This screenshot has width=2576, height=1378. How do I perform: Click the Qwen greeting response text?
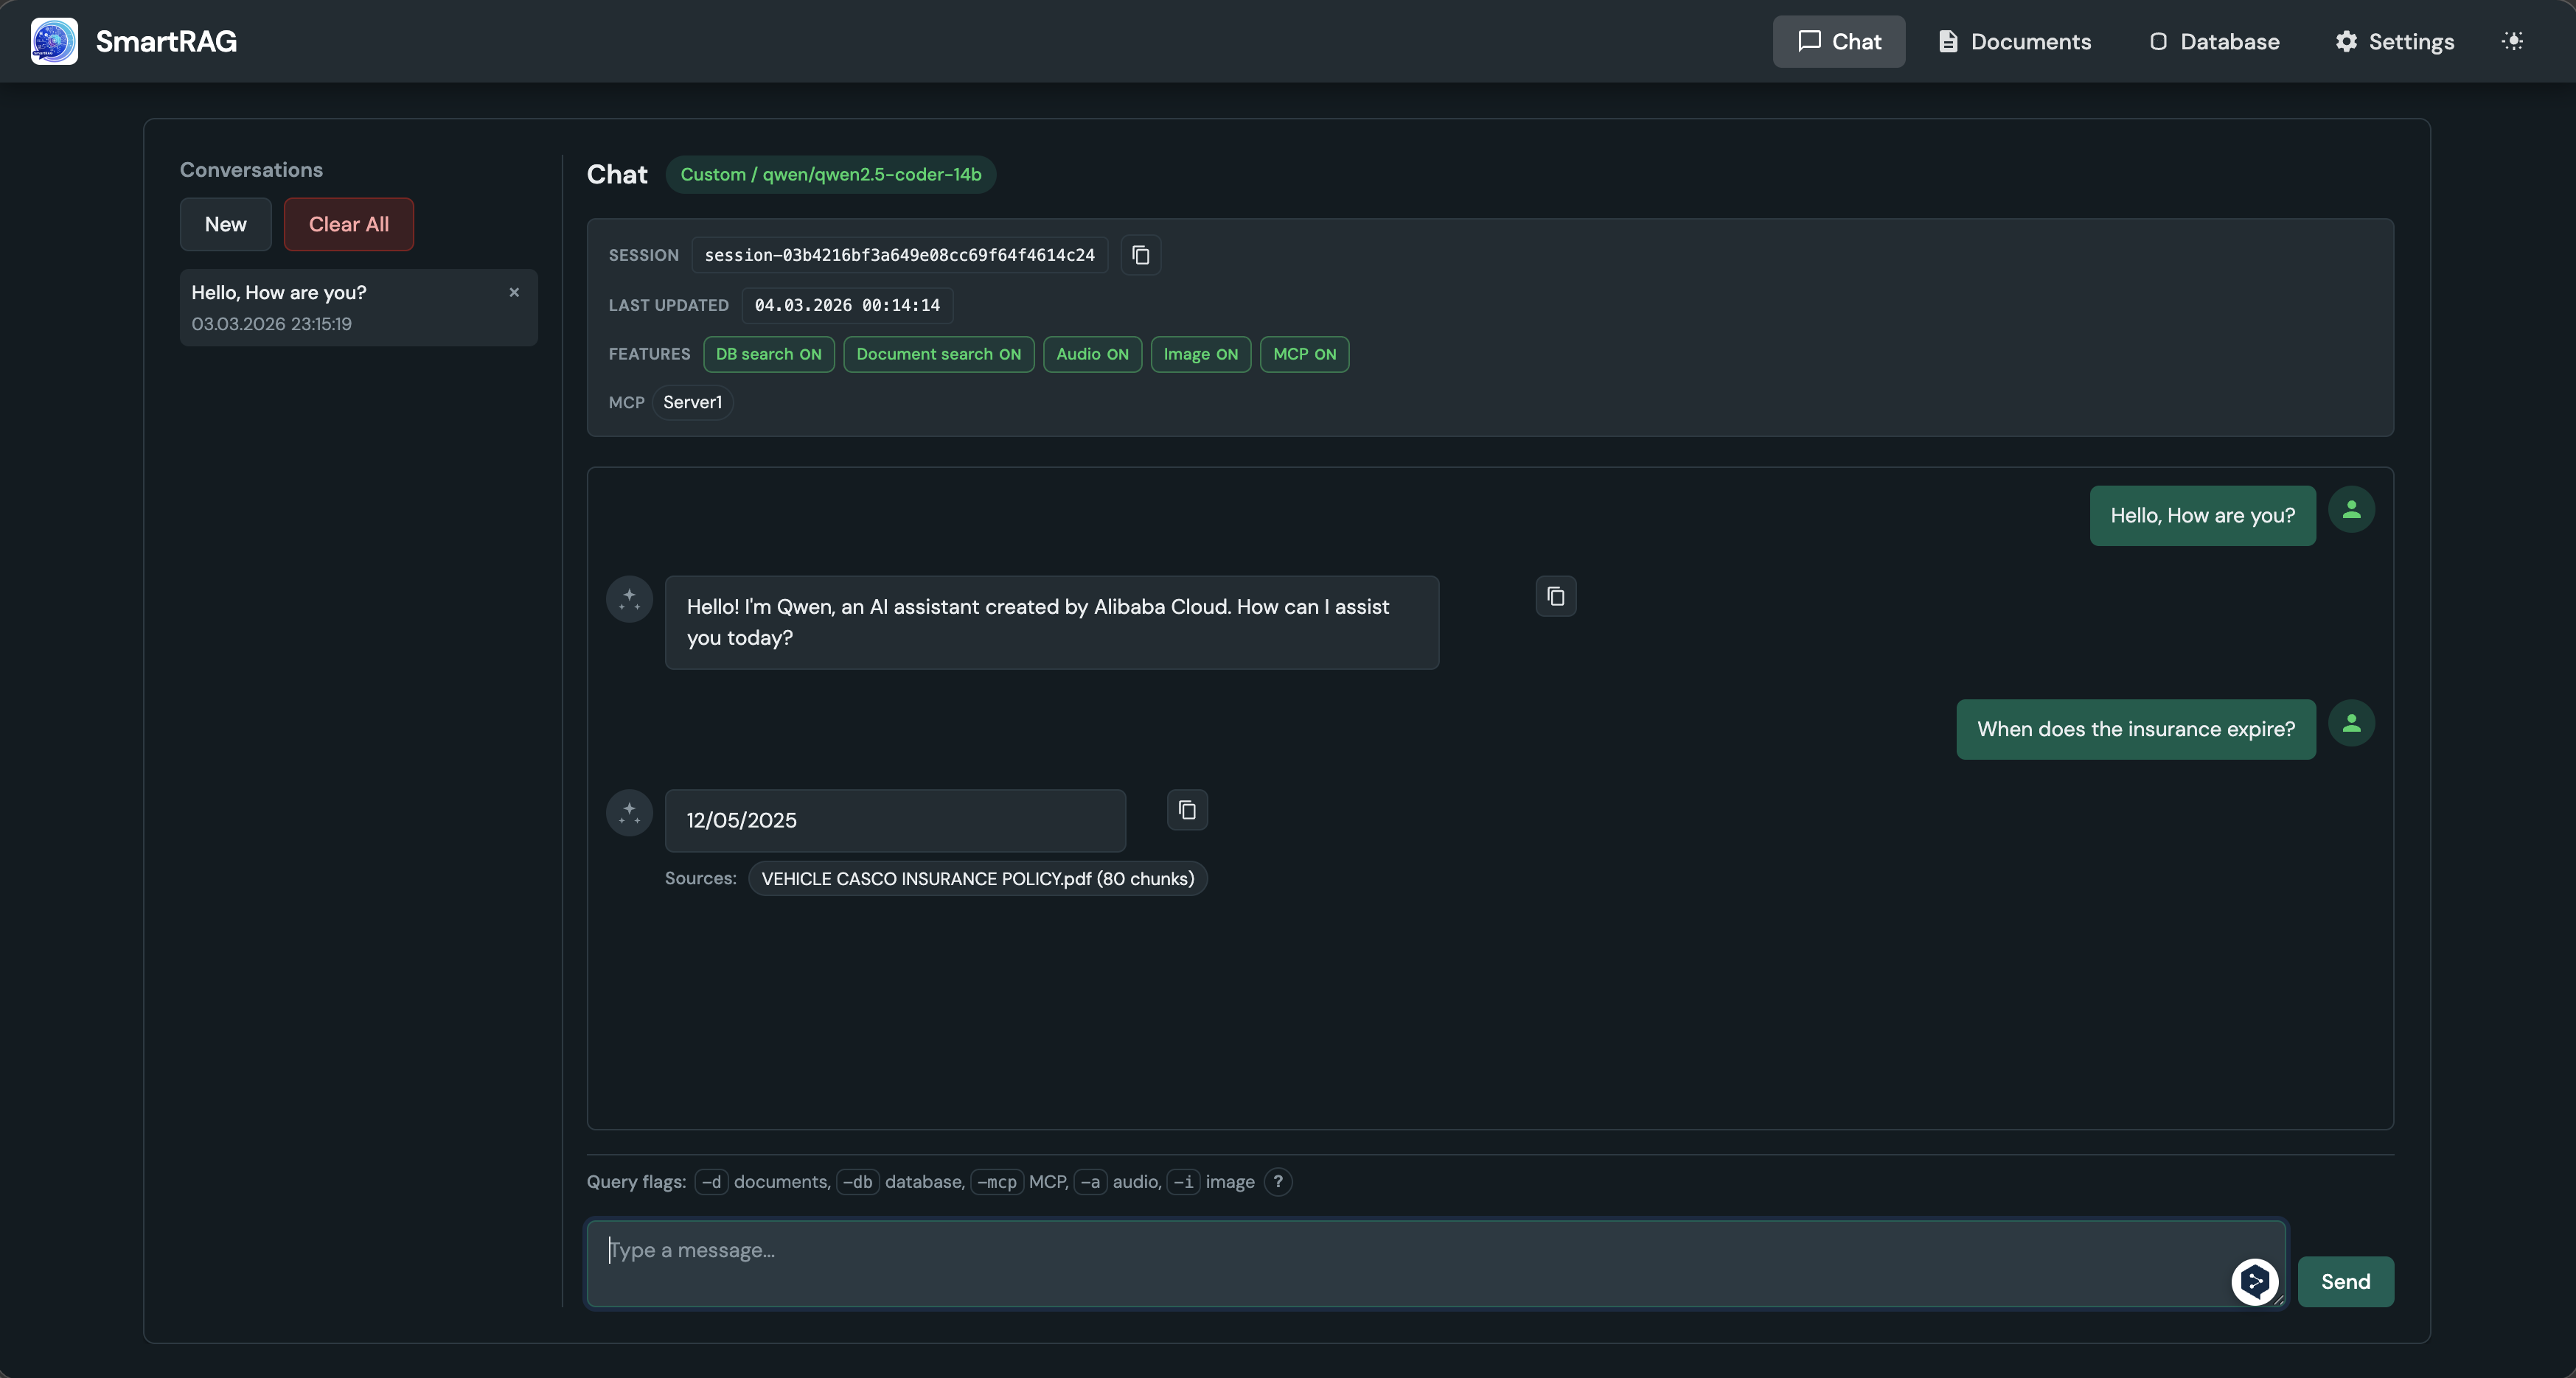[x=1038, y=623]
